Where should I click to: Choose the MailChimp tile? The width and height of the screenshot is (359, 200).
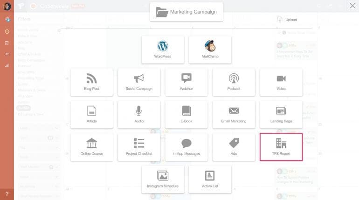[x=210, y=50]
